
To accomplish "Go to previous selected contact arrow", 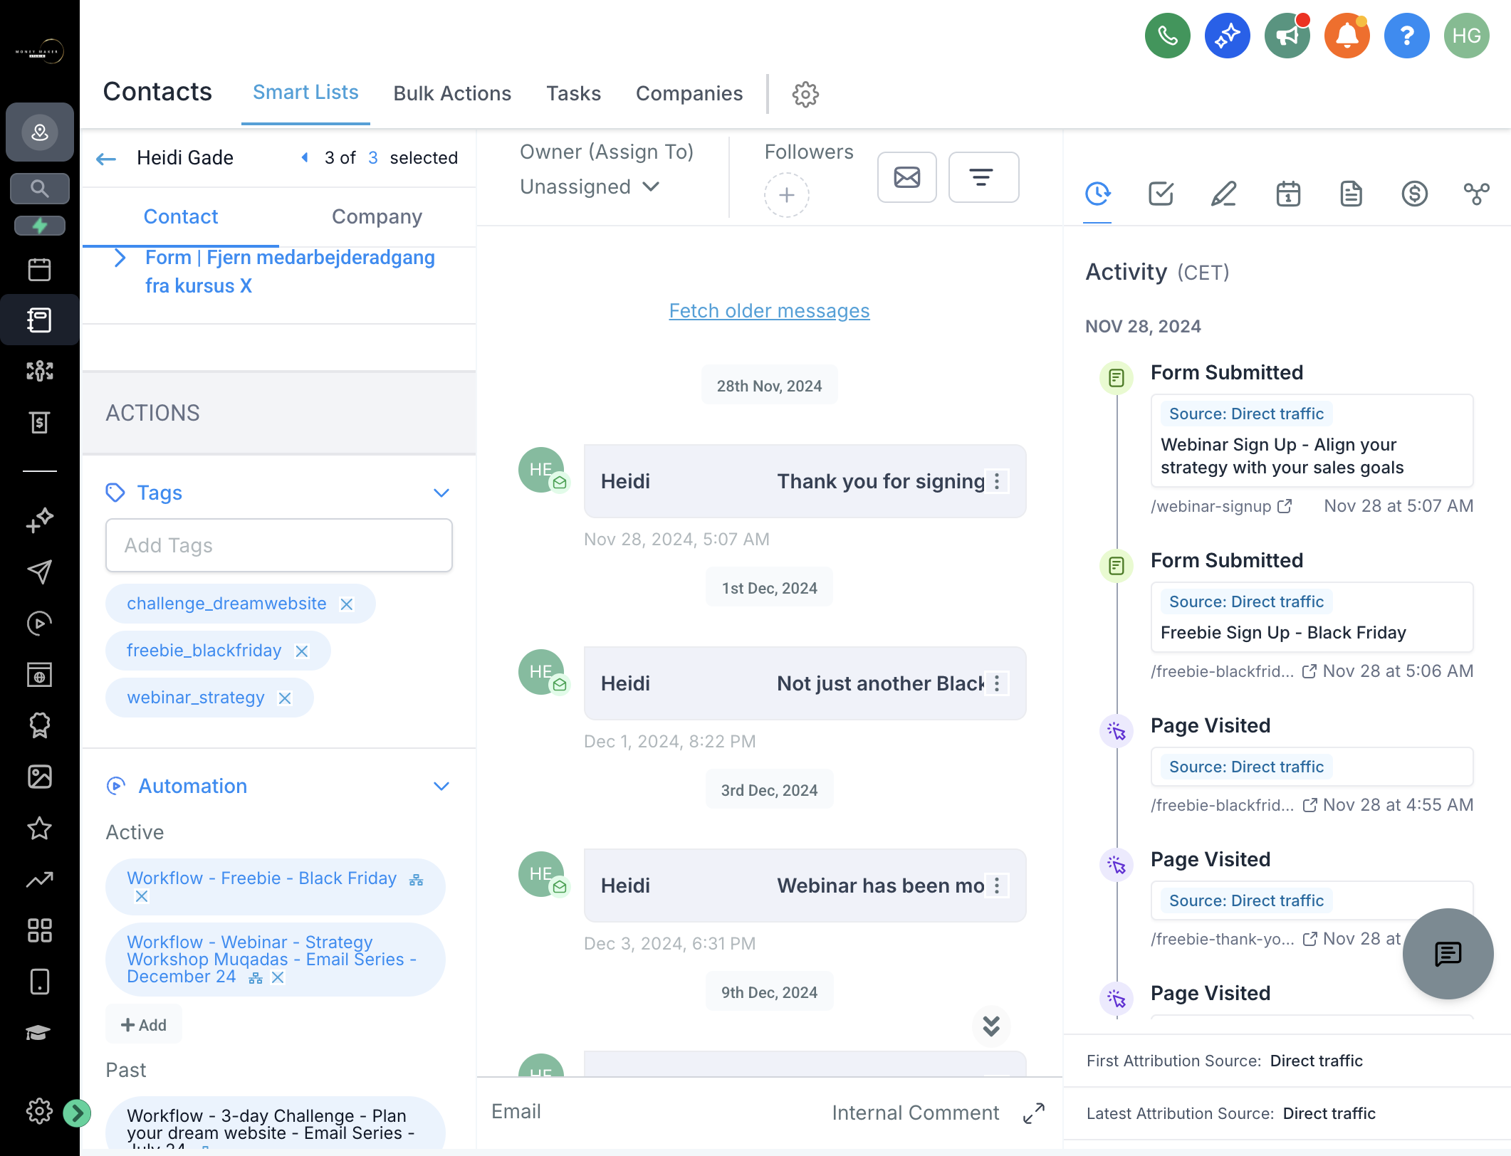I will pyautogui.click(x=305, y=157).
